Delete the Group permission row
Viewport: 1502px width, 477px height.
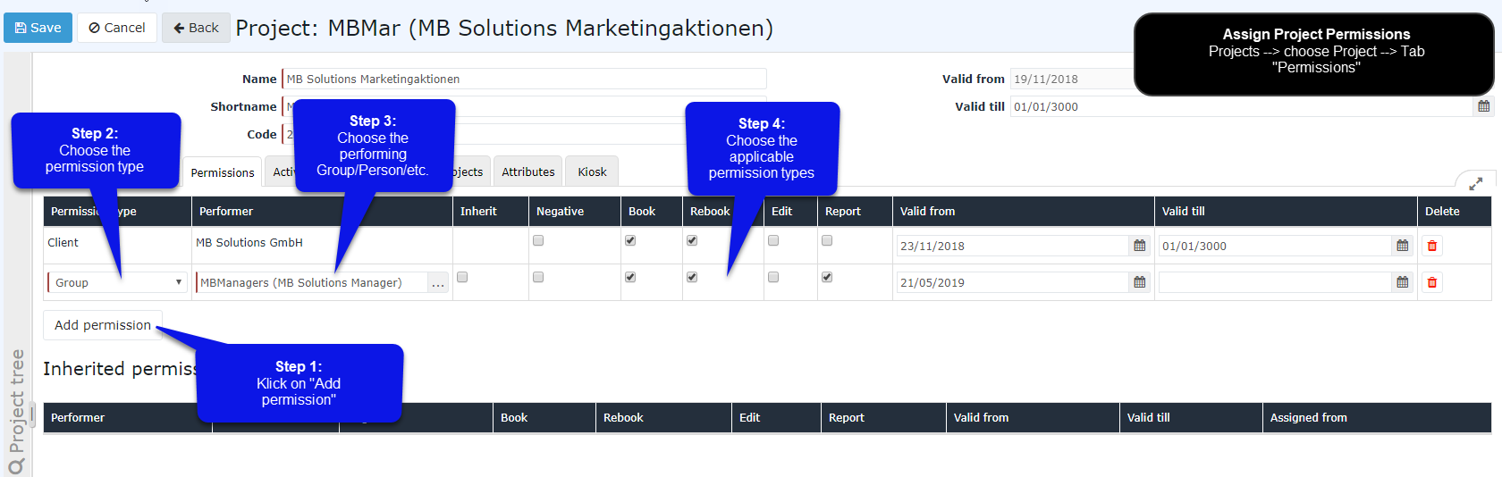tap(1432, 282)
